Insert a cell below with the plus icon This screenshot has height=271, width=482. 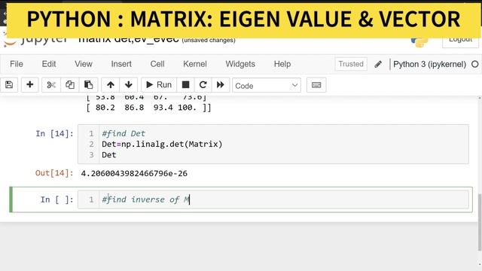click(x=30, y=85)
